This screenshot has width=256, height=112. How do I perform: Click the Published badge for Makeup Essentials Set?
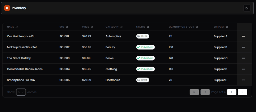146,47
